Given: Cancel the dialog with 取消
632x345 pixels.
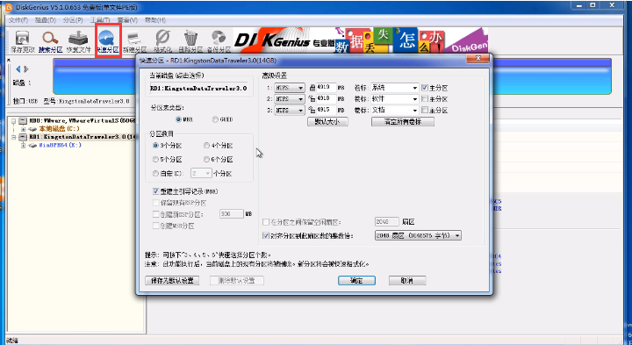Looking at the screenshot, I should pyautogui.click(x=407, y=281).
